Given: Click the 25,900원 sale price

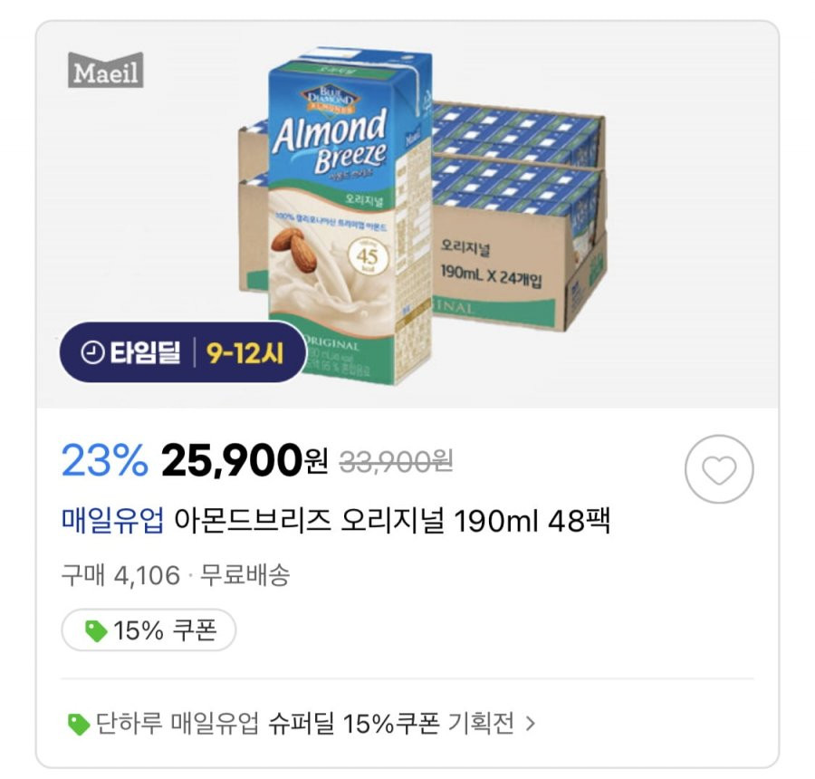Looking at the screenshot, I should 244,460.
